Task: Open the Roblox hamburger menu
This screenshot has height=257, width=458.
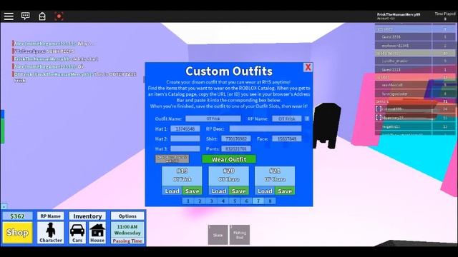Action: click(x=9, y=16)
